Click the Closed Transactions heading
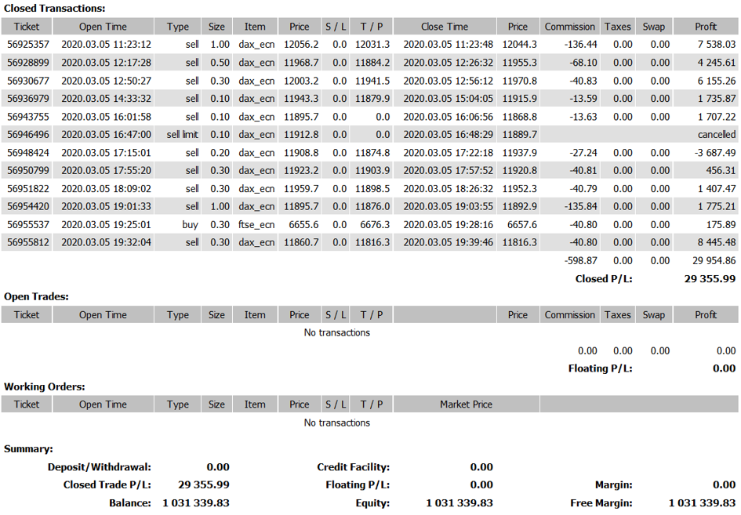Image resolution: width=741 pixels, height=515 pixels. [54, 8]
